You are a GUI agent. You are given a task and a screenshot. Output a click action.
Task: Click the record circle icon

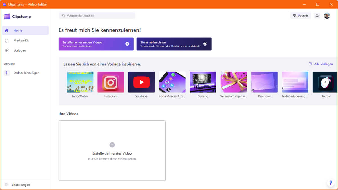coord(205,44)
